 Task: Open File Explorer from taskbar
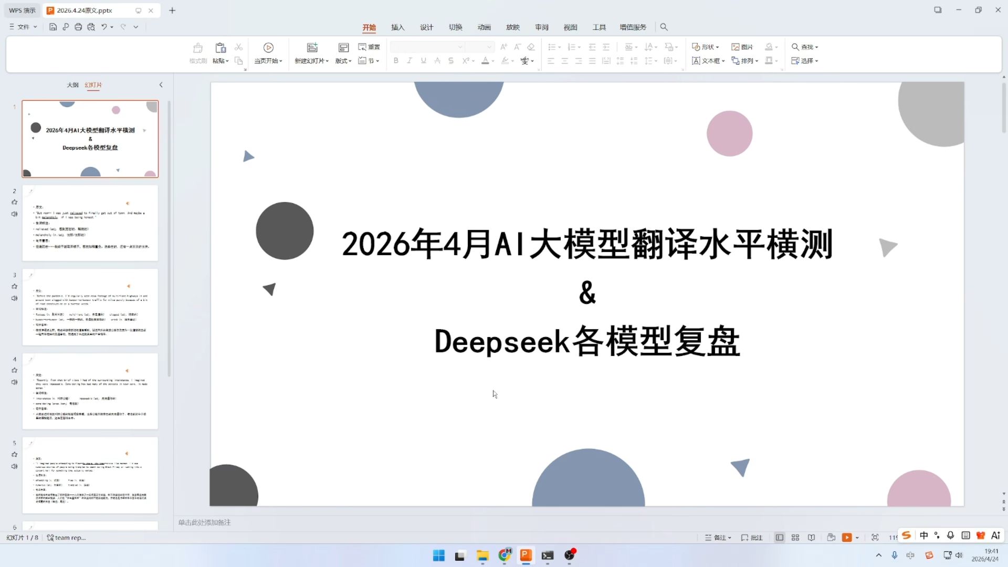point(482,555)
